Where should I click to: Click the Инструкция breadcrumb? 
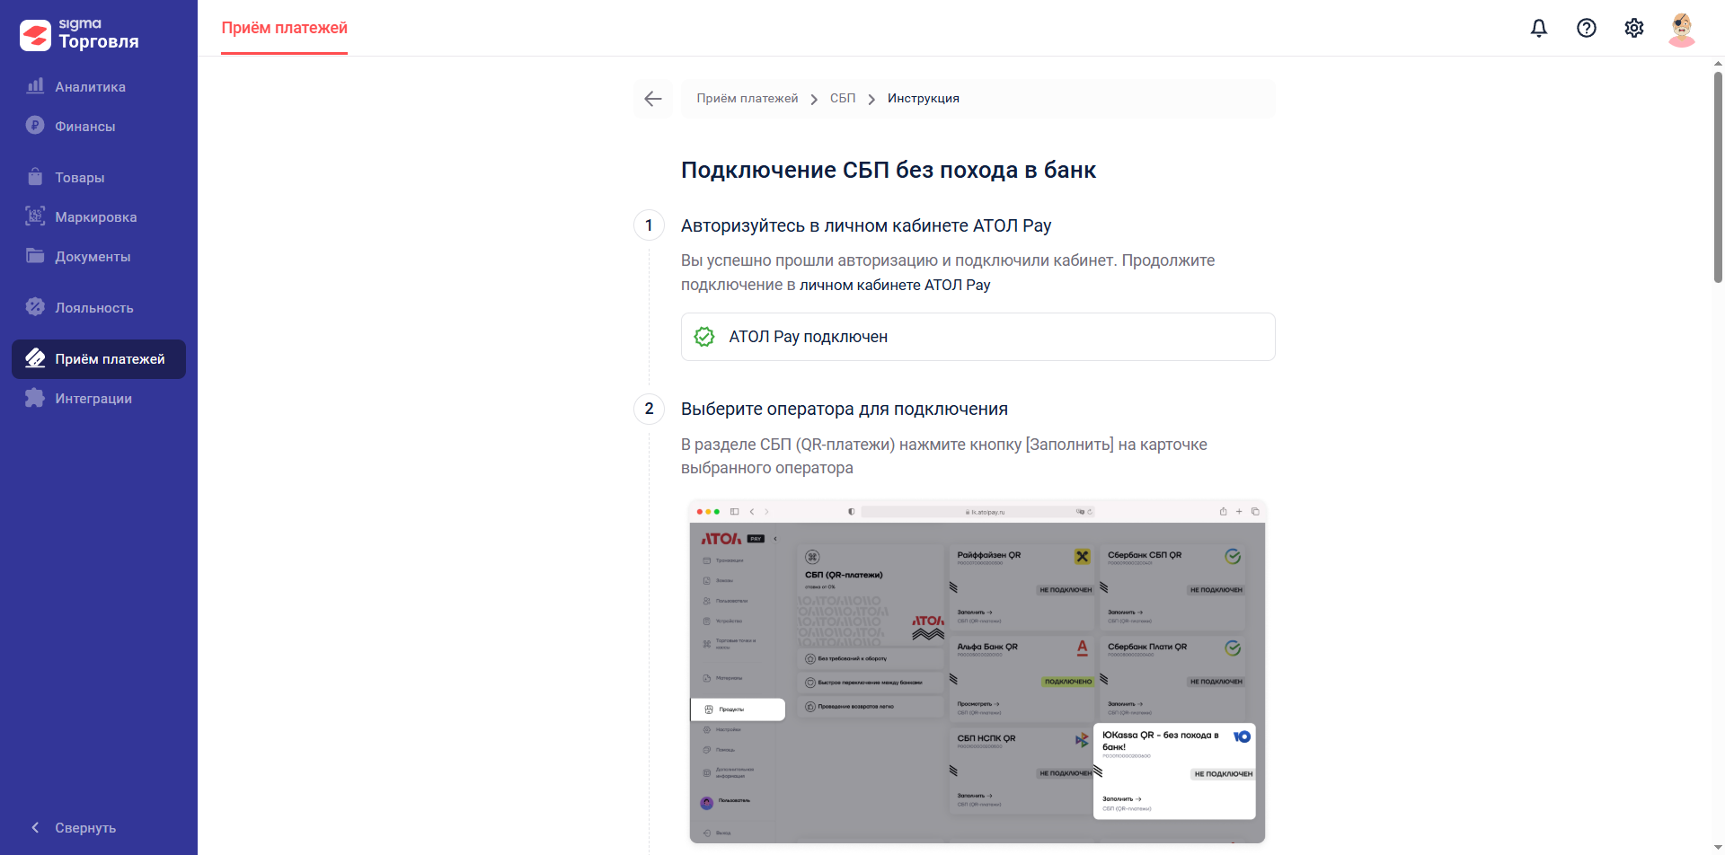click(x=924, y=99)
